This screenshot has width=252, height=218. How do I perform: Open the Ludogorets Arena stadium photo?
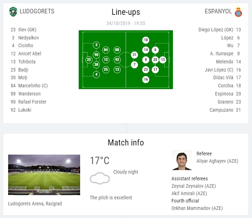tap(44, 175)
